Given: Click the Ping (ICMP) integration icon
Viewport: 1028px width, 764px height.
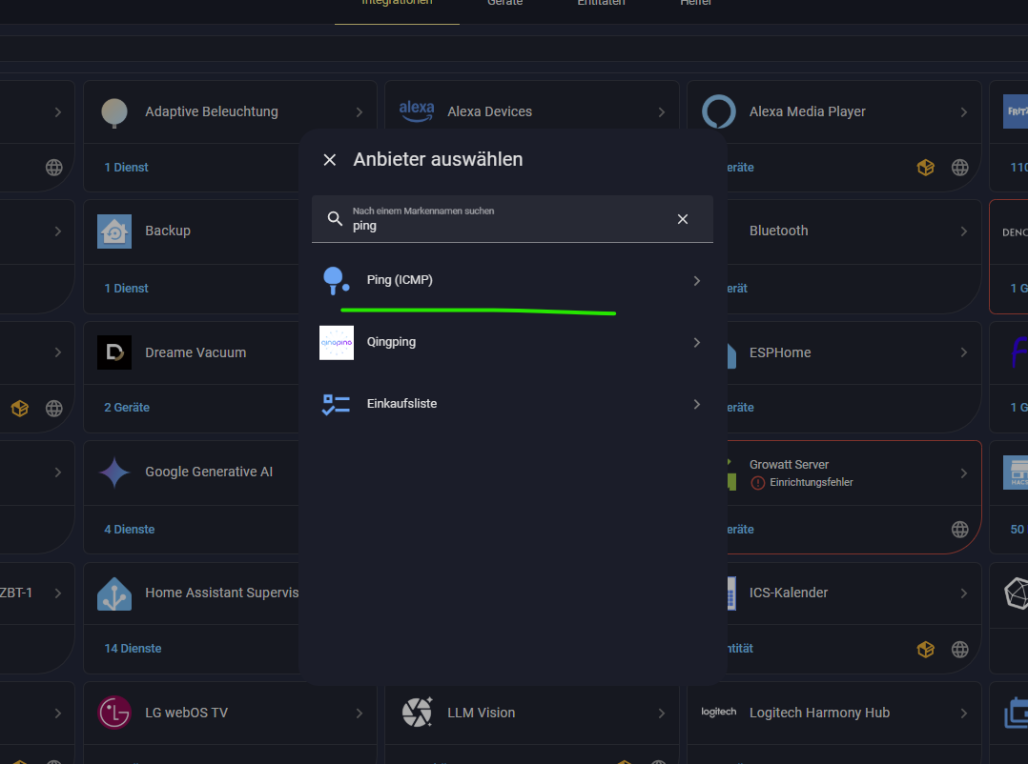Looking at the screenshot, I should (336, 280).
